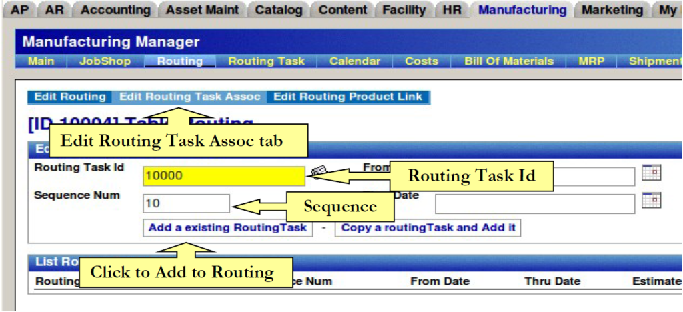Image resolution: width=683 pixels, height=312 pixels.
Task: Click the Routing Task Id input field
Action: click(x=224, y=176)
